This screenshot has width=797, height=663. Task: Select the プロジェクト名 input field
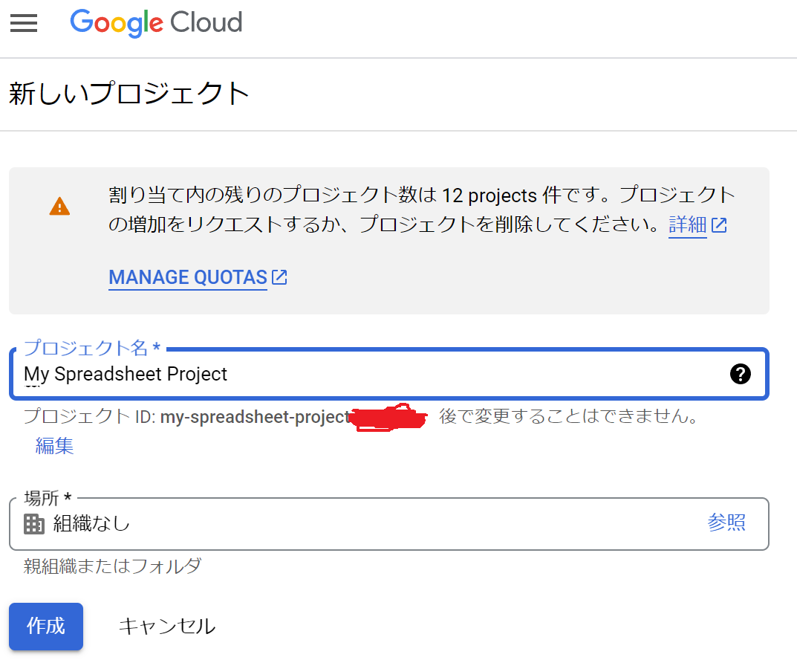tap(297, 374)
